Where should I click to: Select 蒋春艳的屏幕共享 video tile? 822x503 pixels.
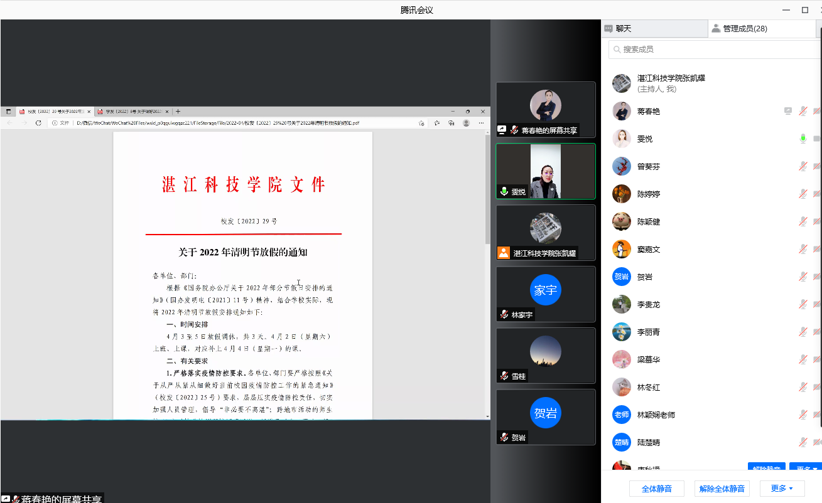point(546,110)
